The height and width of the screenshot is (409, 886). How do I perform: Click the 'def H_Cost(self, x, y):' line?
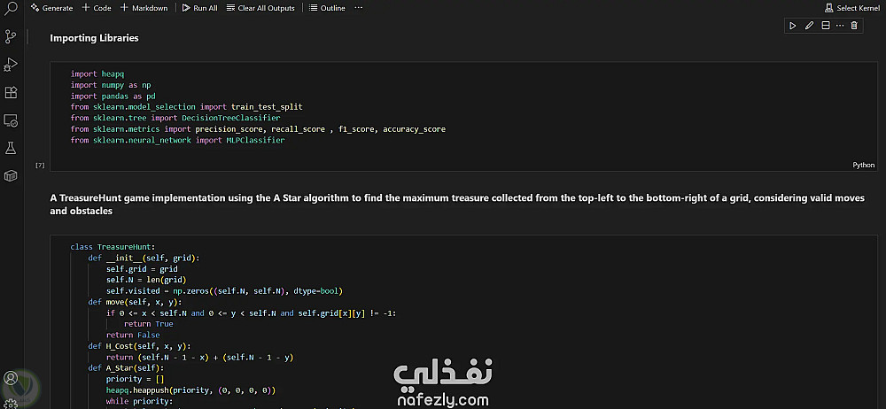coord(140,346)
